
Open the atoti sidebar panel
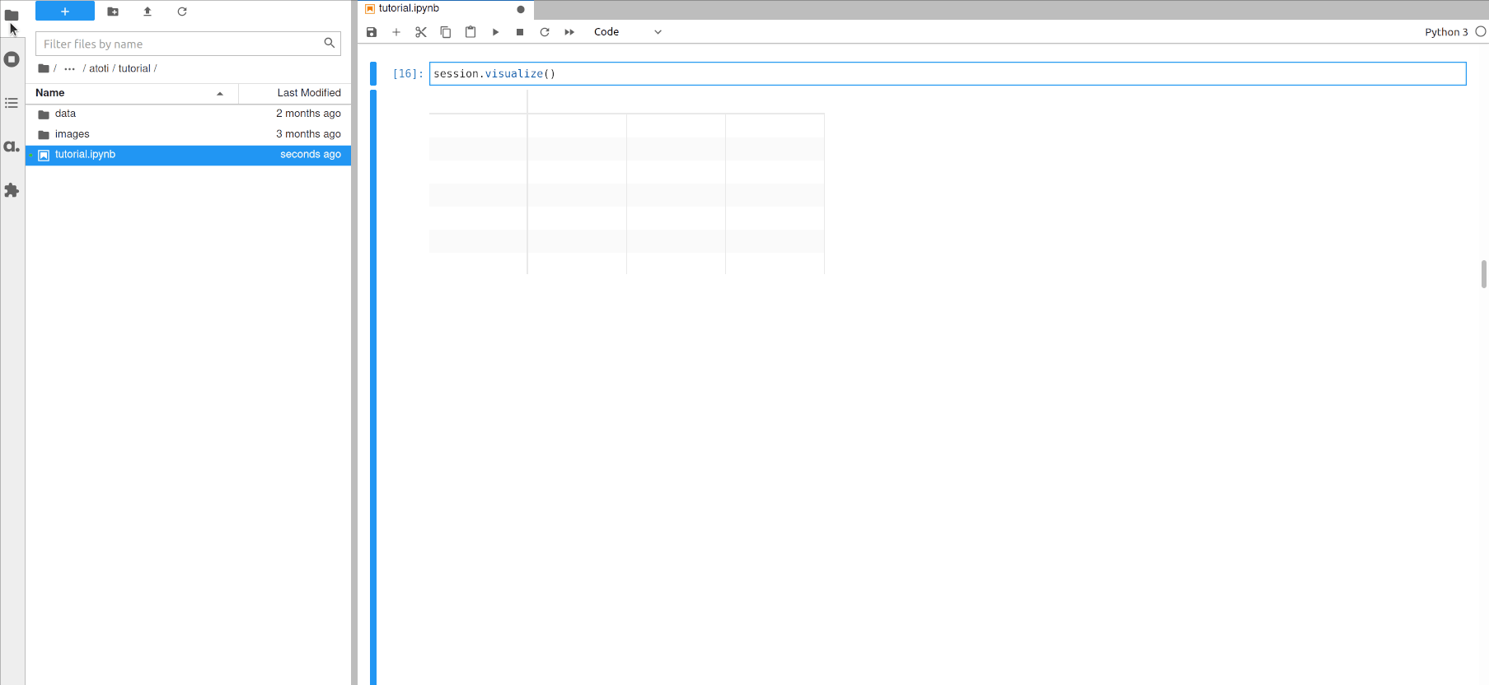pos(12,147)
